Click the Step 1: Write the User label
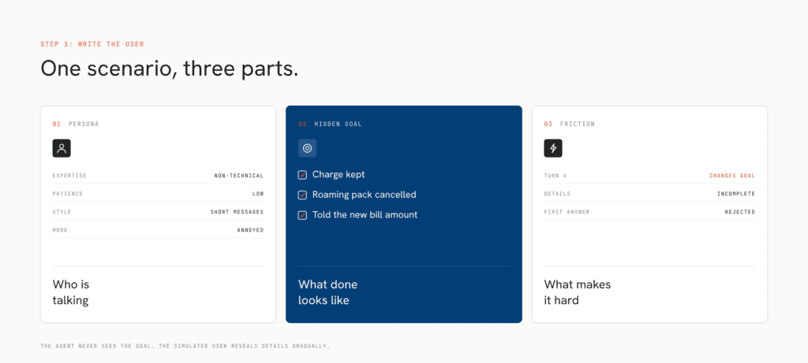The height and width of the screenshot is (363, 808). (92, 44)
